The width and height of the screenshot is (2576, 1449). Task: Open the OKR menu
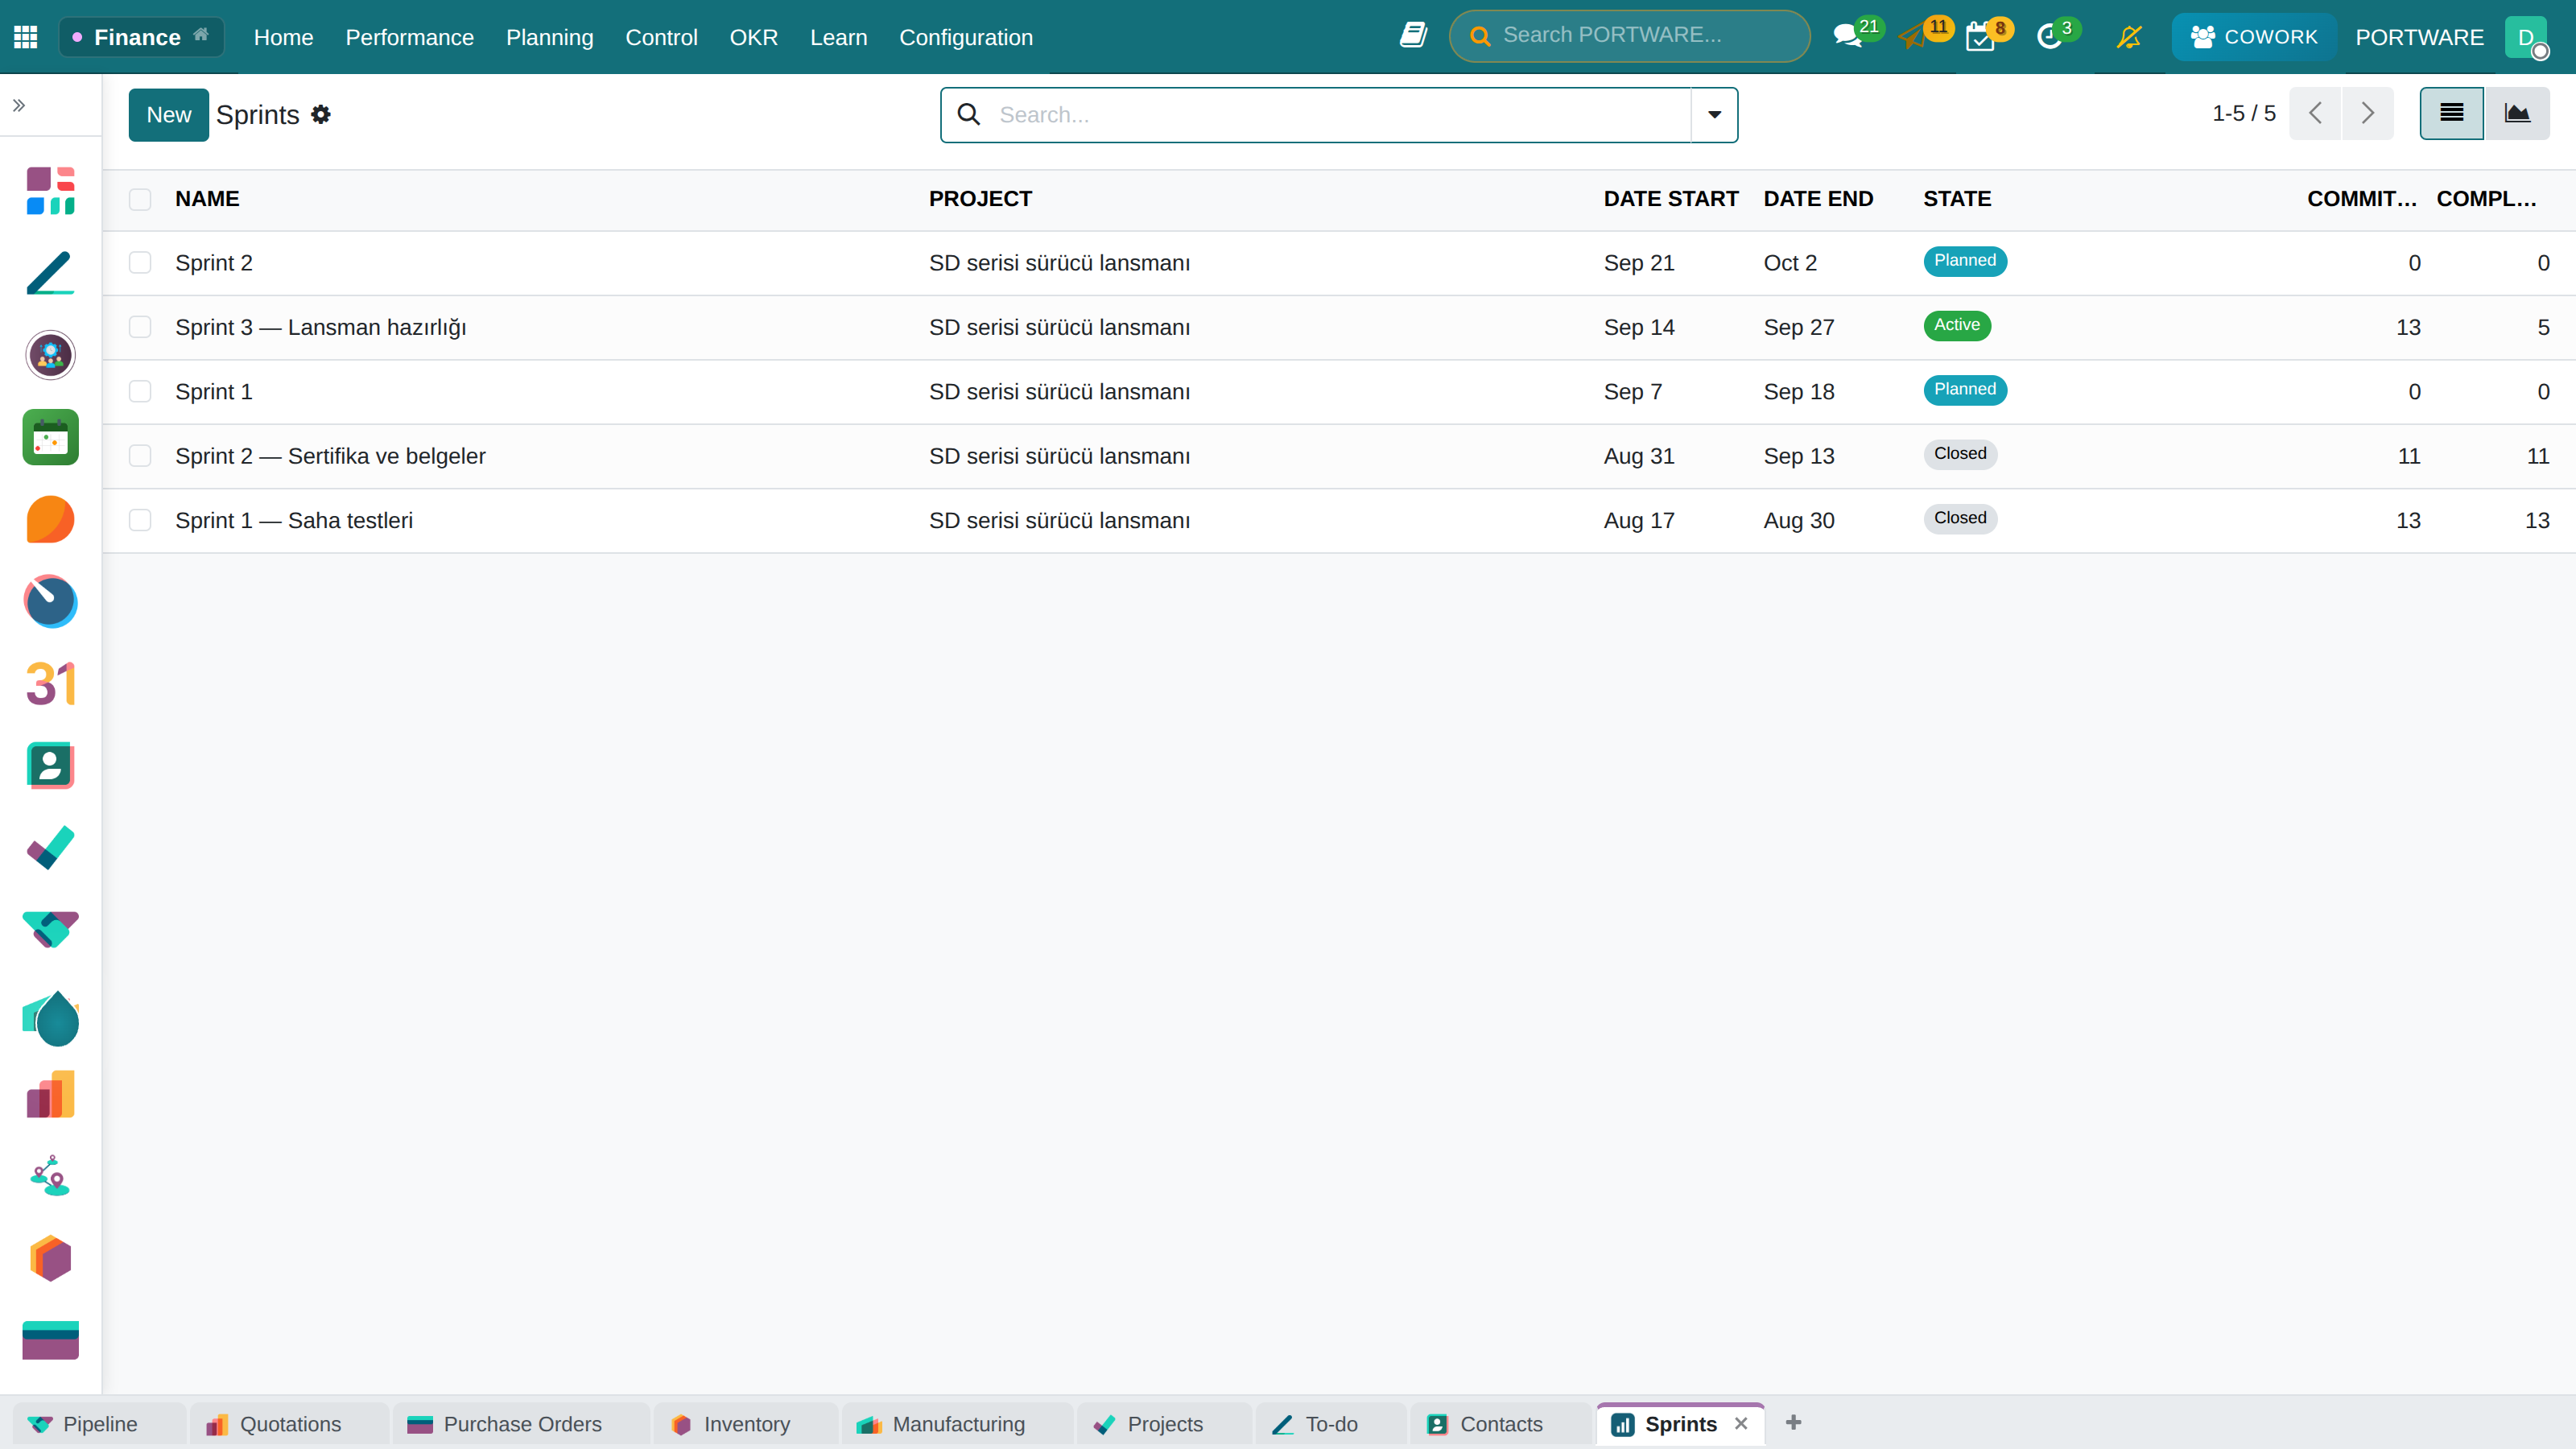pos(753,37)
